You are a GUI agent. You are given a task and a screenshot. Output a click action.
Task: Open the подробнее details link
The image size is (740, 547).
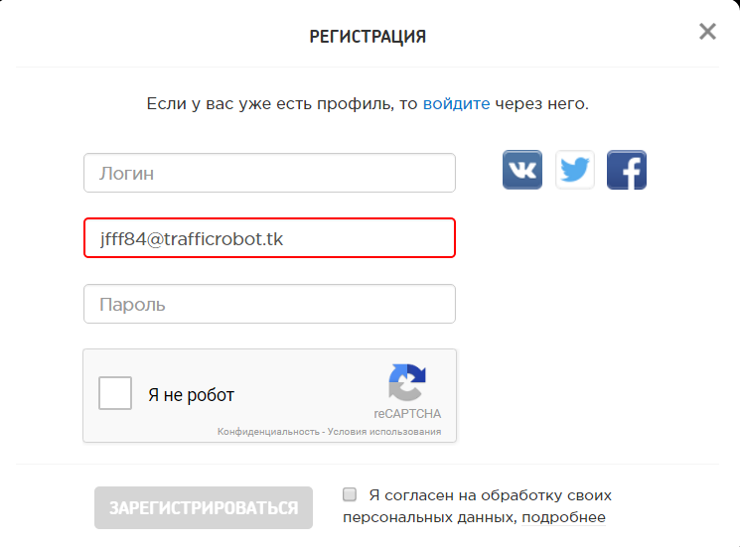tap(563, 517)
